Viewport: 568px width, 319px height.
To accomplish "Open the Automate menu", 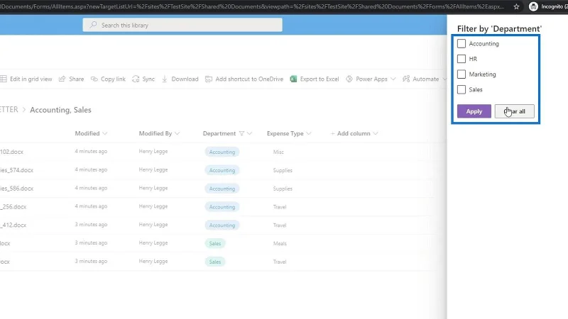I will point(425,79).
